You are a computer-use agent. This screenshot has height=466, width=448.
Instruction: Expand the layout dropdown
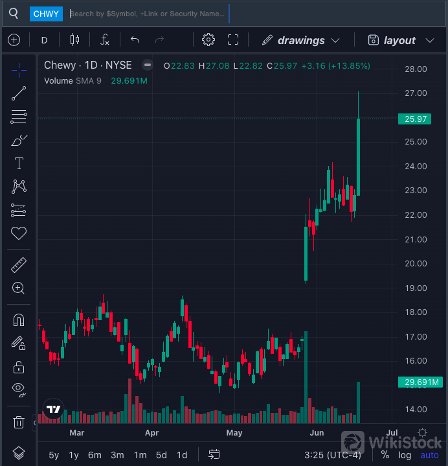401,40
